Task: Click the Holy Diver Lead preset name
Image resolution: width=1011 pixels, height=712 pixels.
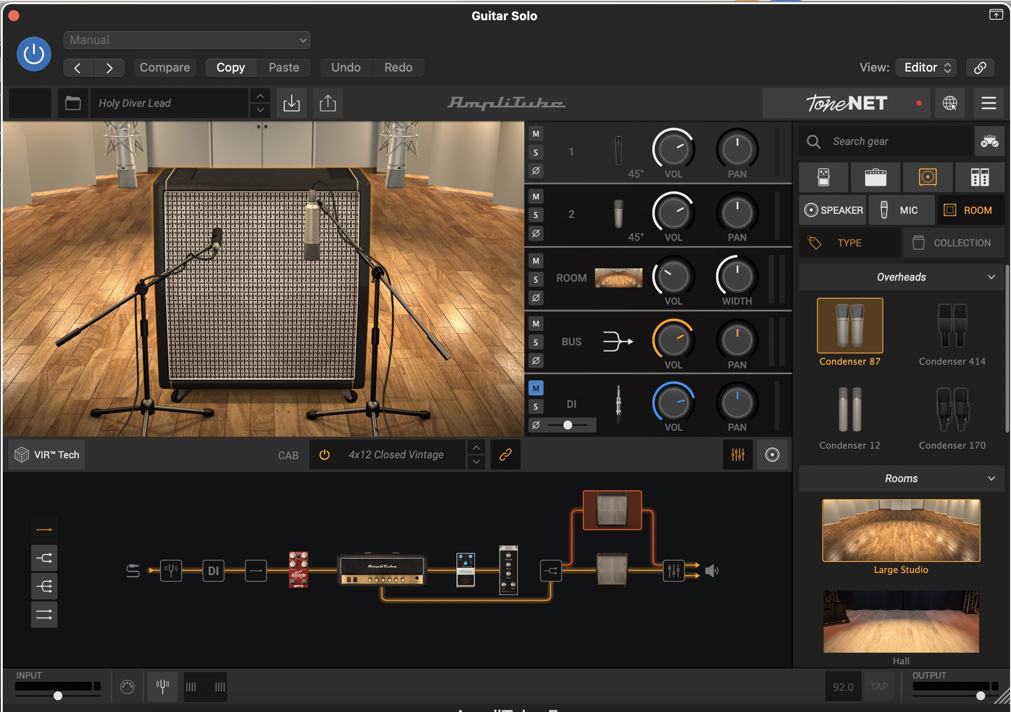Action: click(x=169, y=103)
